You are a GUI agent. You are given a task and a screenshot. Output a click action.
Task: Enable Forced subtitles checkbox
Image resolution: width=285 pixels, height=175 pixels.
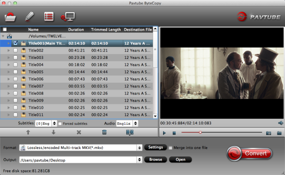[60, 124]
